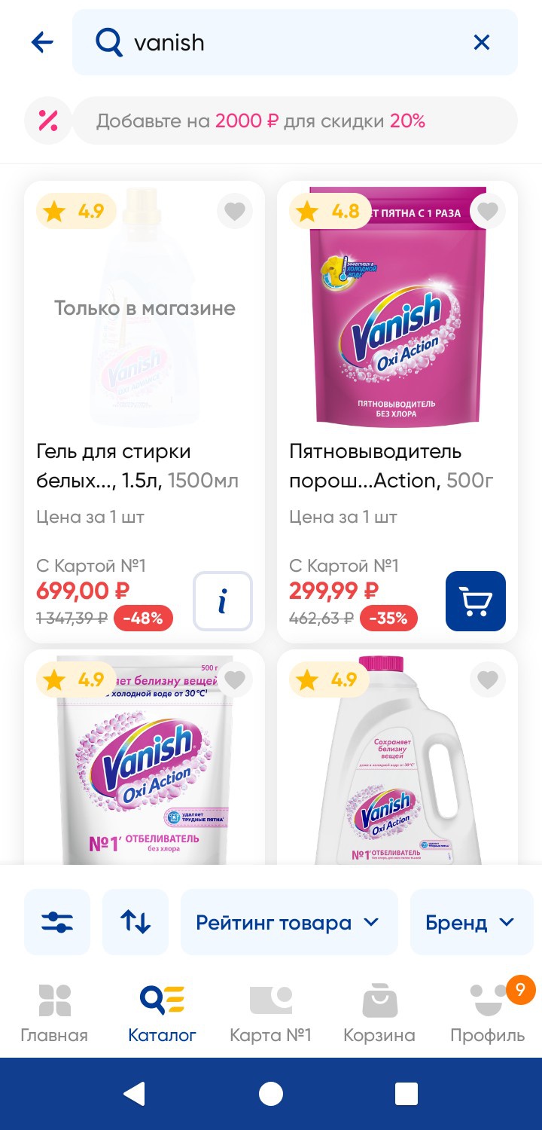542x1130 pixels.
Task: Go to the Главная tab
Action: pos(54,1013)
